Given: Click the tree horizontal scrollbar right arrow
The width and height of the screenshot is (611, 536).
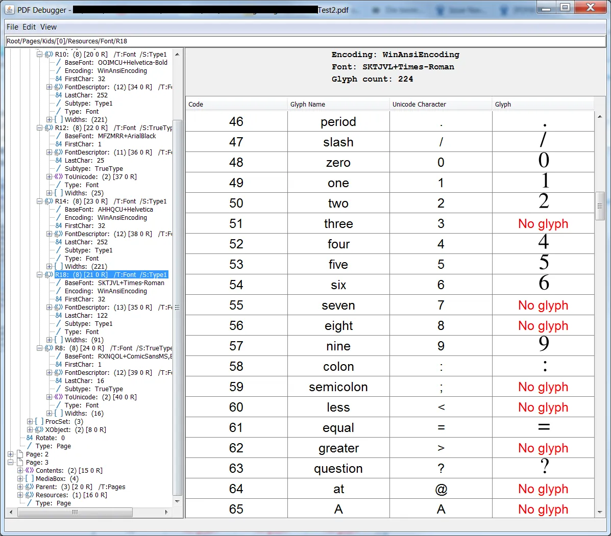Looking at the screenshot, I should (166, 512).
